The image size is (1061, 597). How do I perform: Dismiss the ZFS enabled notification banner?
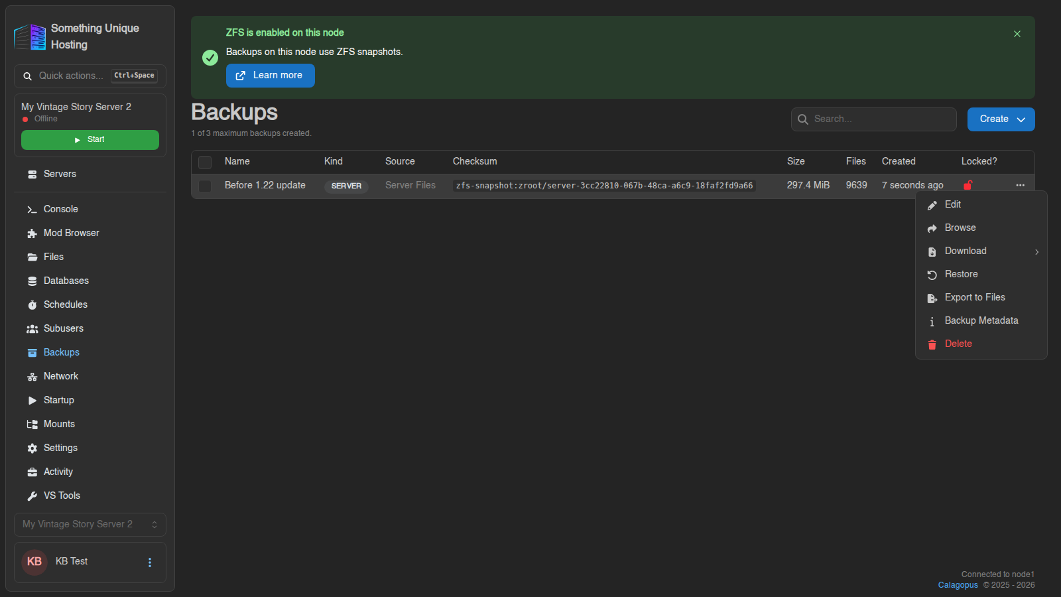1017,34
